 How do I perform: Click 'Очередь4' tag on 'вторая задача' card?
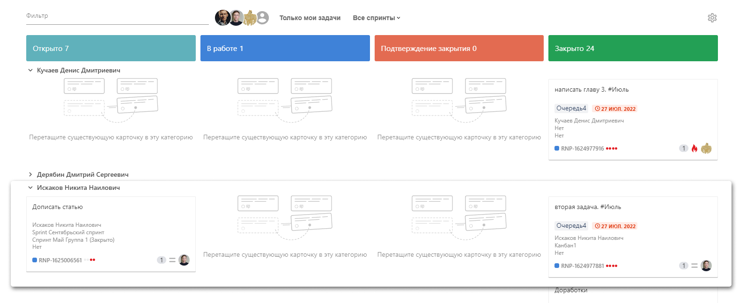coord(571,226)
